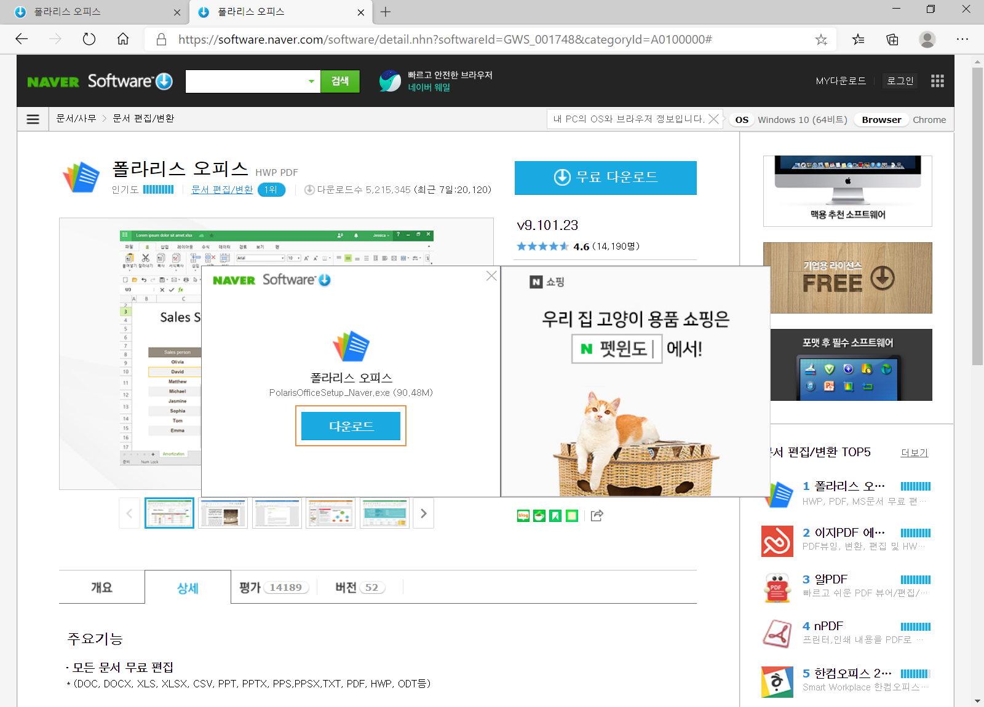This screenshot has width=984, height=707.
Task: Click the 알PDF app icon
Action: [777, 588]
